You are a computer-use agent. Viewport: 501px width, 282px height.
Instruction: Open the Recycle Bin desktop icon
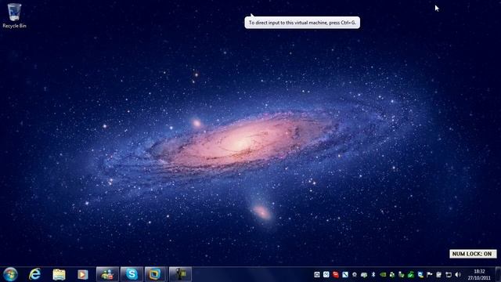tap(14, 16)
